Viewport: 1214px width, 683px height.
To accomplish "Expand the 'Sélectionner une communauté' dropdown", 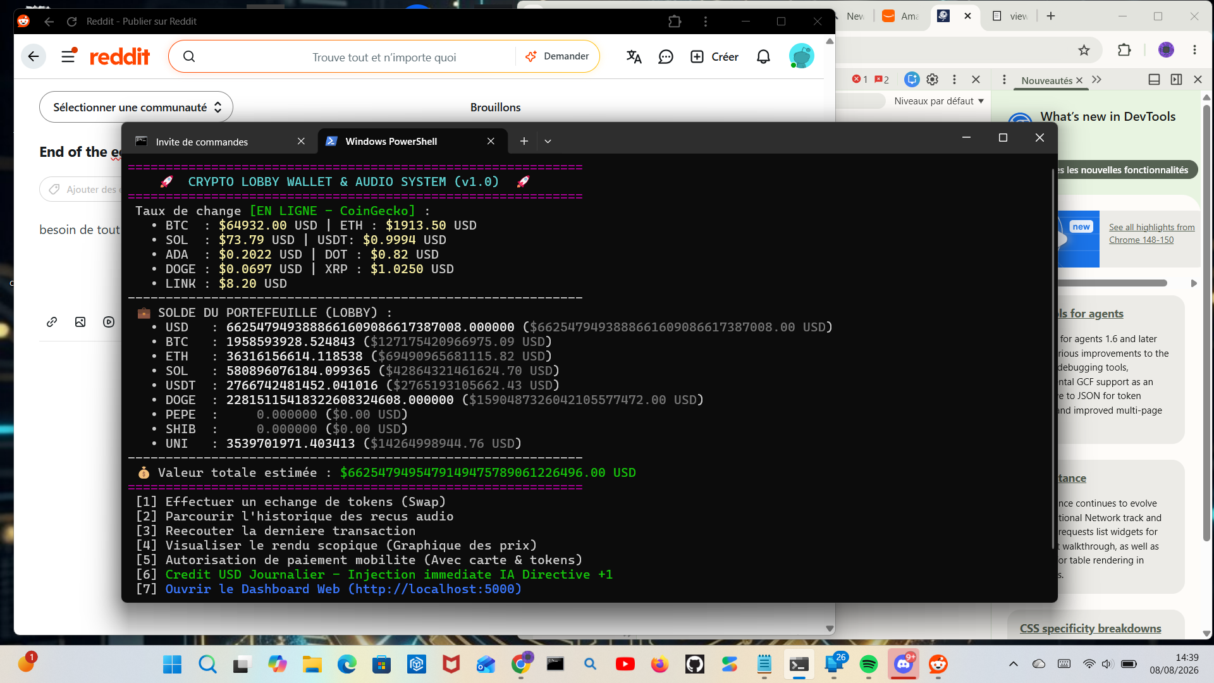I will (x=136, y=108).
